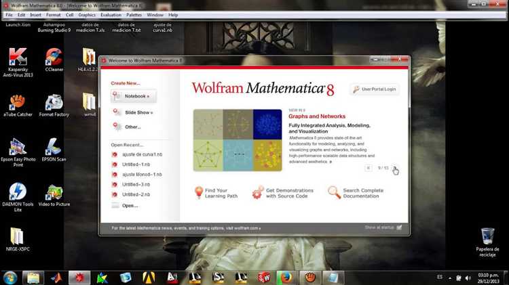Go to the previous feature slide
The width and height of the screenshot is (509, 285).
tap(369, 168)
